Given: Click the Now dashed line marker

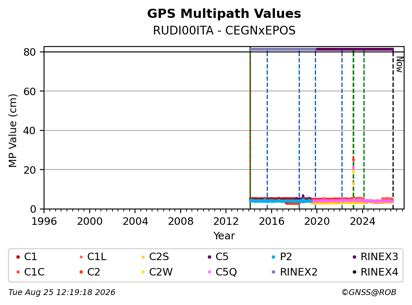Looking at the screenshot, I should click(x=393, y=129).
